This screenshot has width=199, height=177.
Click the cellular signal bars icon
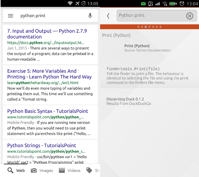(x=157, y=4)
